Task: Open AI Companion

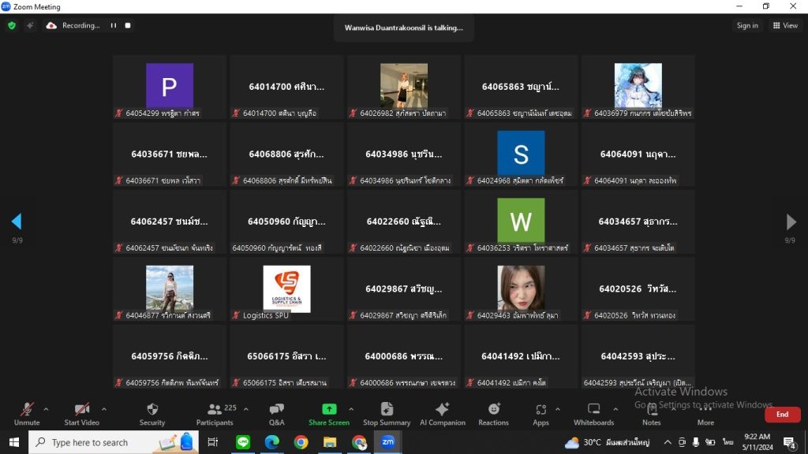Action: (x=442, y=415)
